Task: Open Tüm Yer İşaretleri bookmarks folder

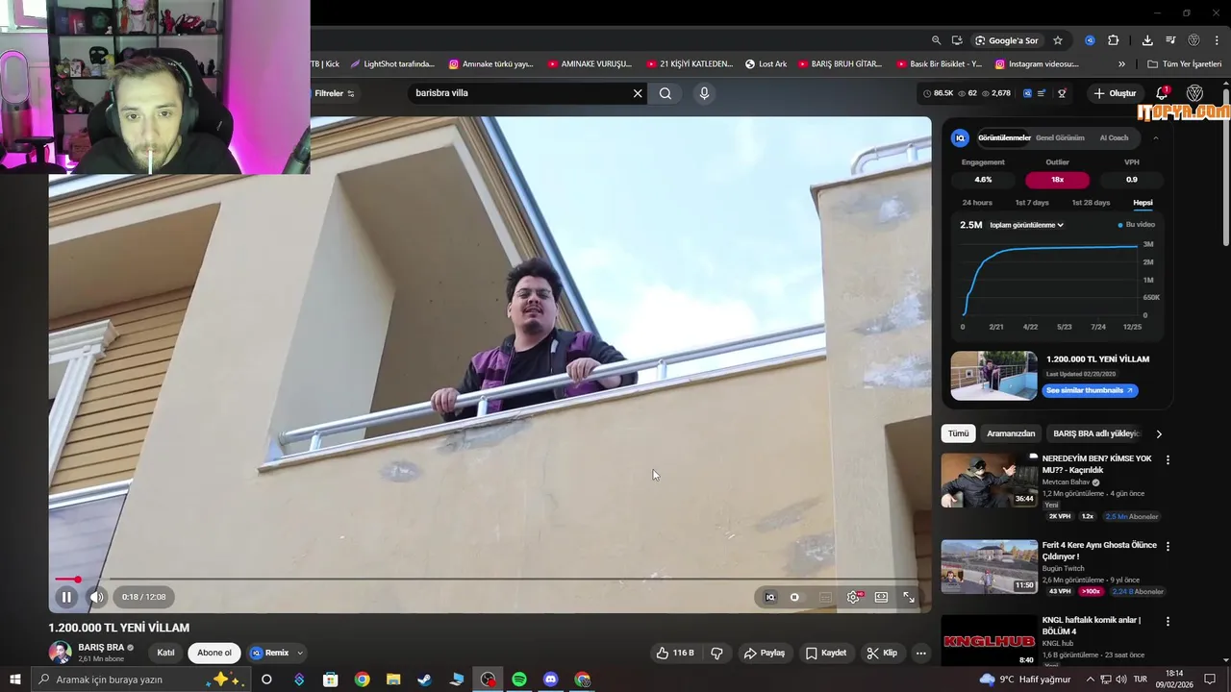Action: pos(1185,64)
